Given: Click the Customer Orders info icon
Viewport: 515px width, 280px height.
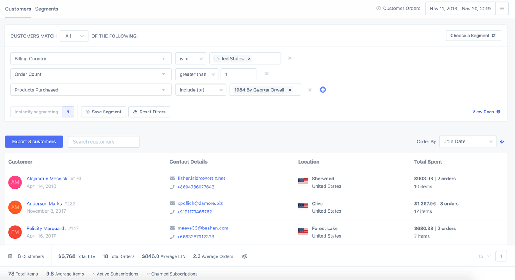Looking at the screenshot, I should coord(379,8).
